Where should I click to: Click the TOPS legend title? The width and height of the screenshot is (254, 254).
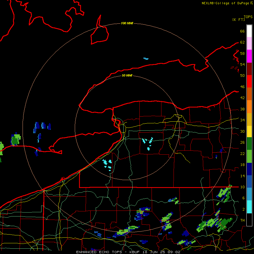click(x=248, y=17)
